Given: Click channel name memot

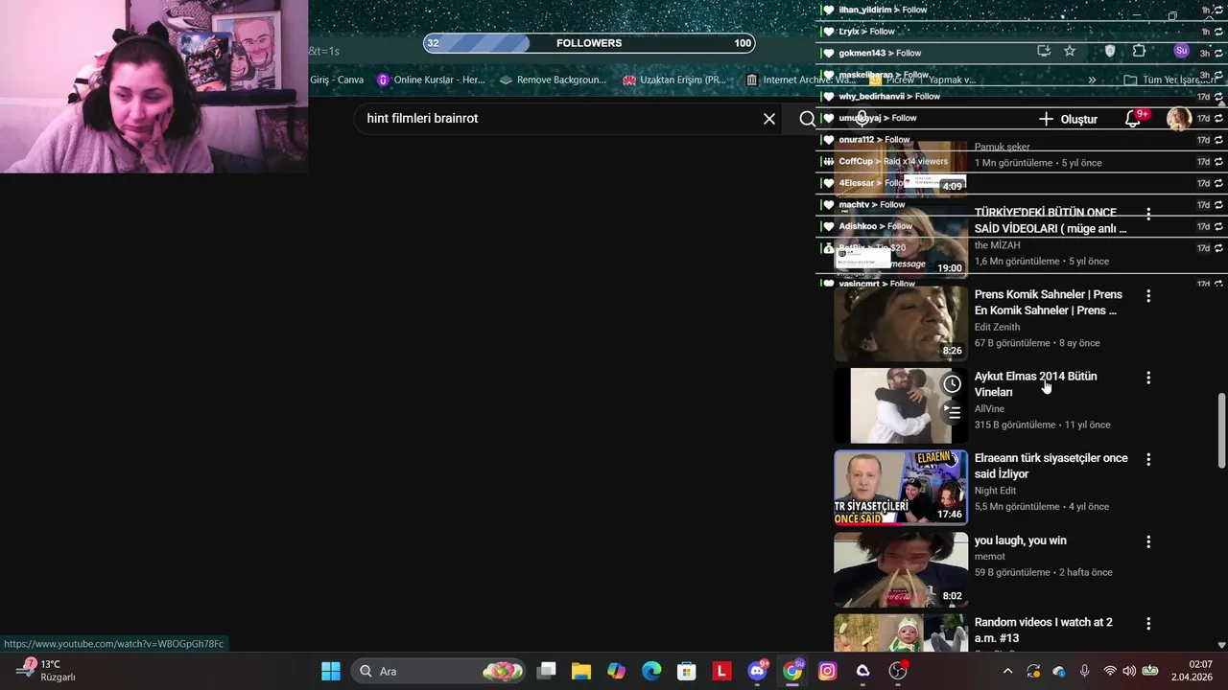Looking at the screenshot, I should pos(989,557).
